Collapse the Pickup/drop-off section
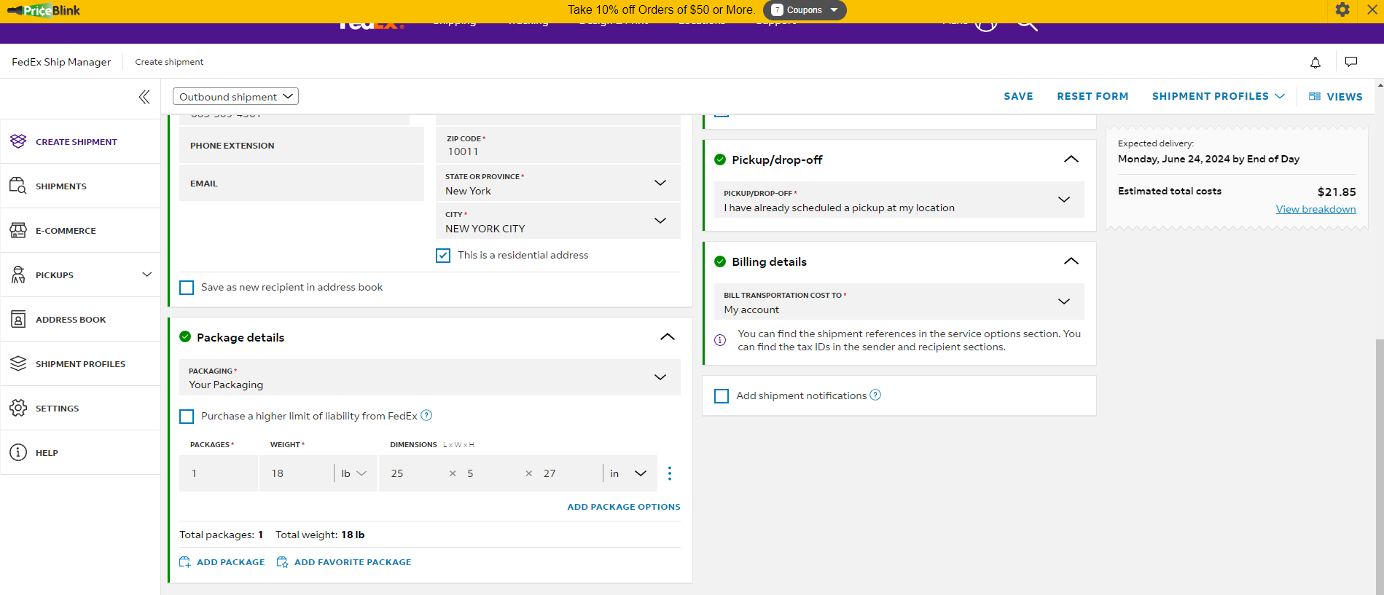Image resolution: width=1384 pixels, height=595 pixels. click(1071, 159)
